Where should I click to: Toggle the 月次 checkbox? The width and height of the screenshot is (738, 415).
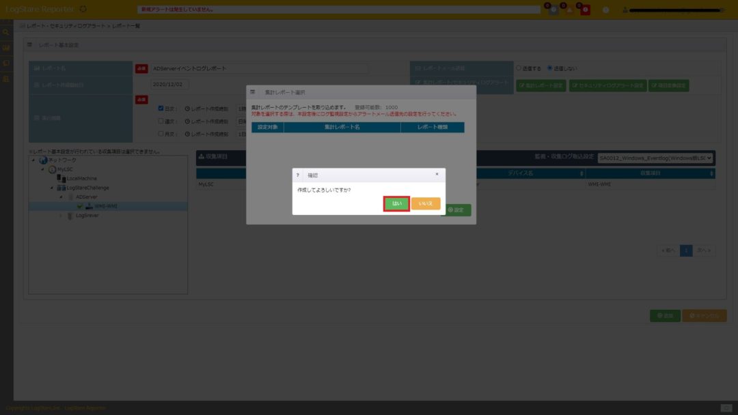tap(161, 134)
